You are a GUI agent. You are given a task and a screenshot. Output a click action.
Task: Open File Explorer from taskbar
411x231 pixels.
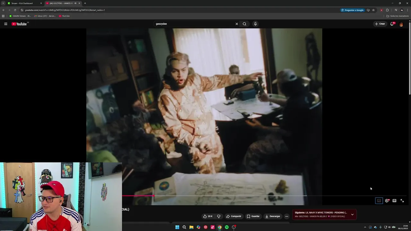[191, 227]
